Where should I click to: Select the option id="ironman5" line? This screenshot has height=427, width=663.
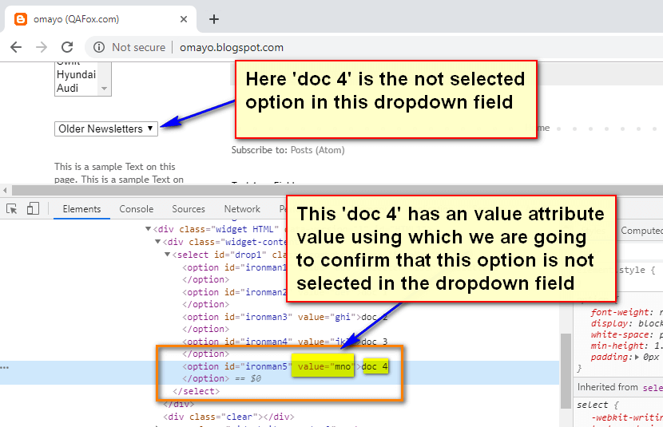pos(285,366)
